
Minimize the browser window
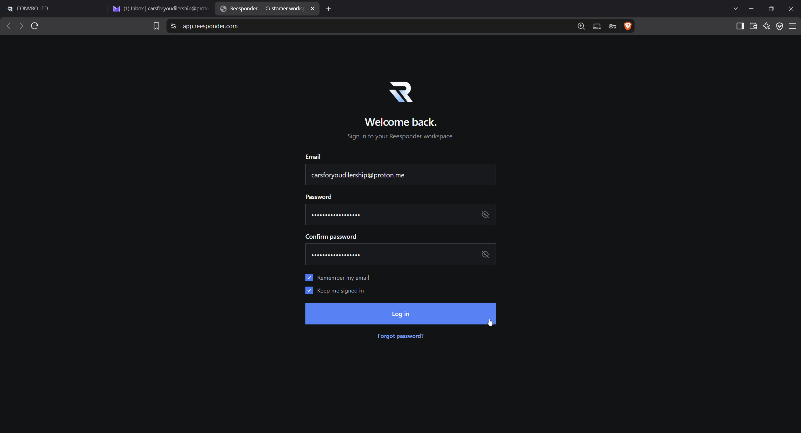tap(751, 9)
